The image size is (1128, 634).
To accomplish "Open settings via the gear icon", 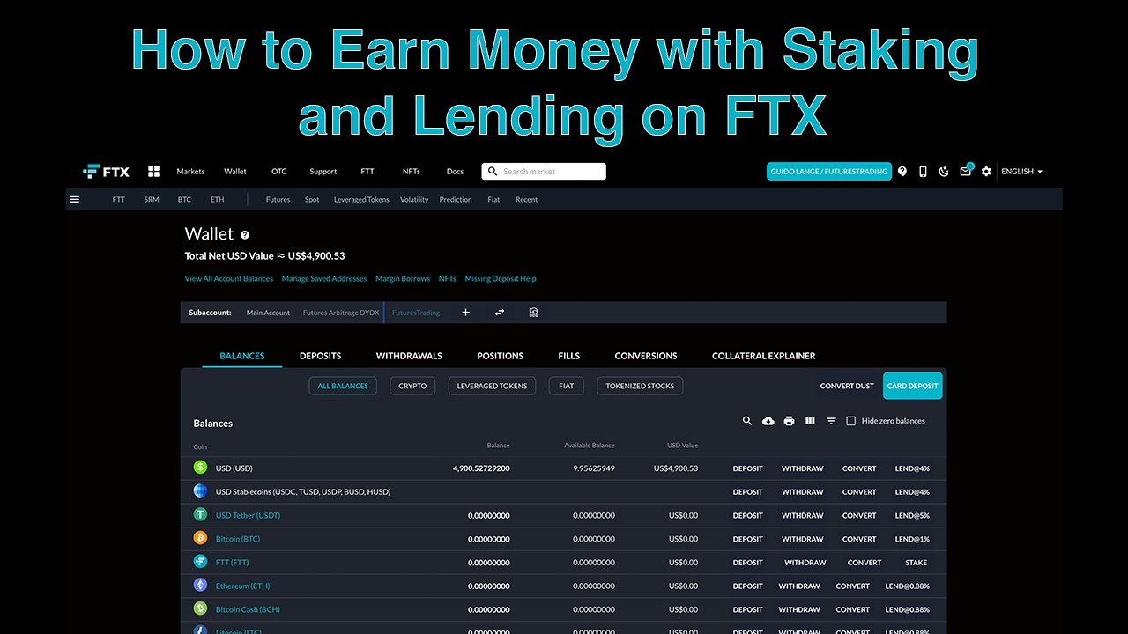I will pos(986,172).
